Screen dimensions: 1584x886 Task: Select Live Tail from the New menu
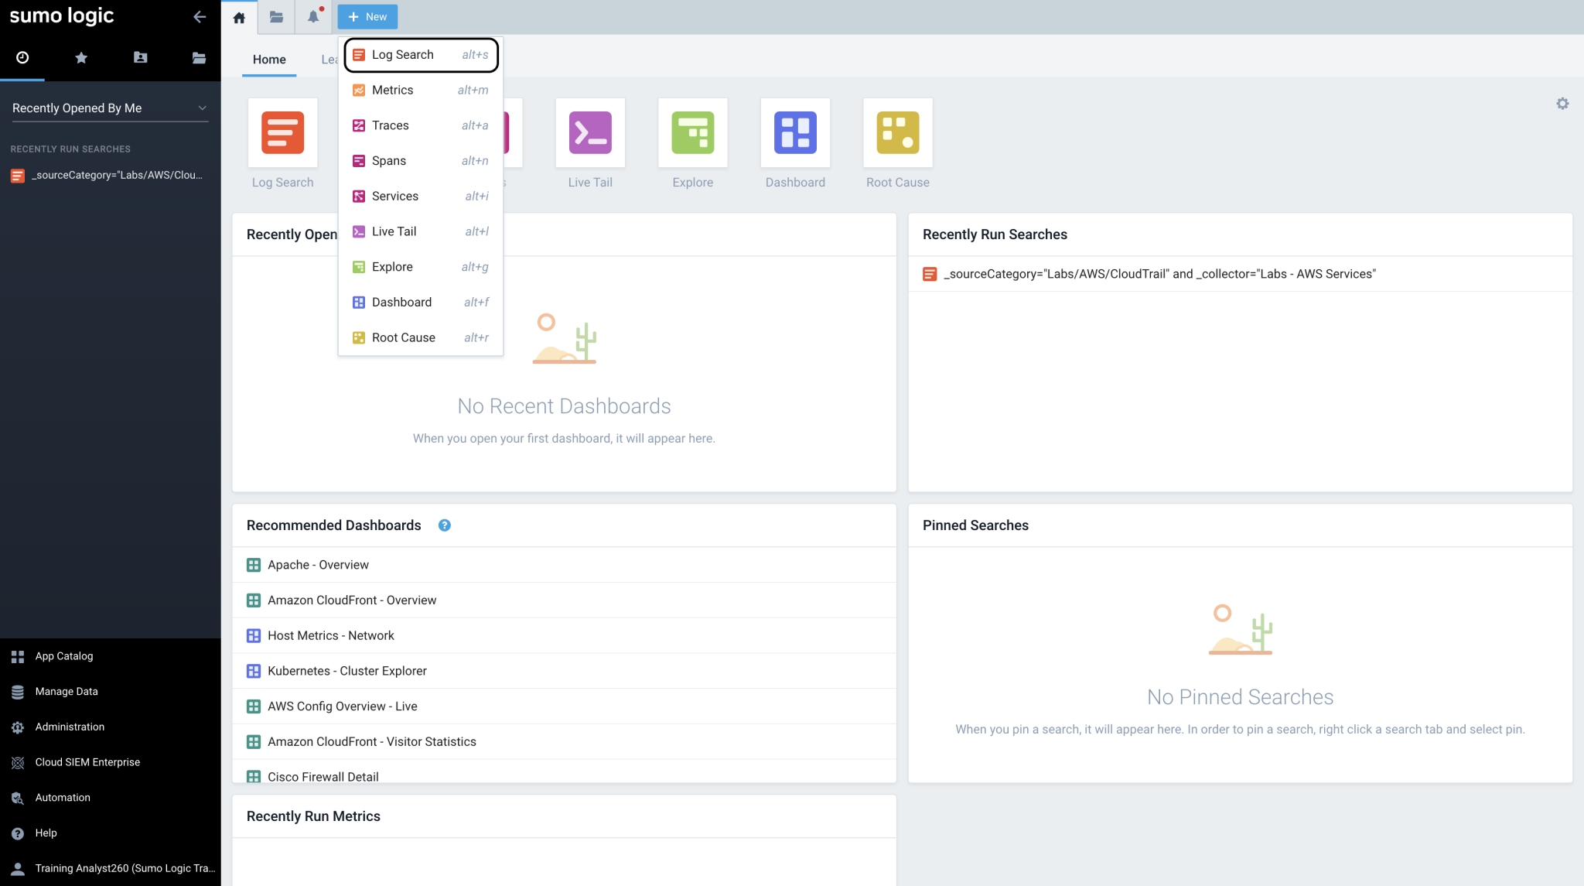[x=421, y=231]
